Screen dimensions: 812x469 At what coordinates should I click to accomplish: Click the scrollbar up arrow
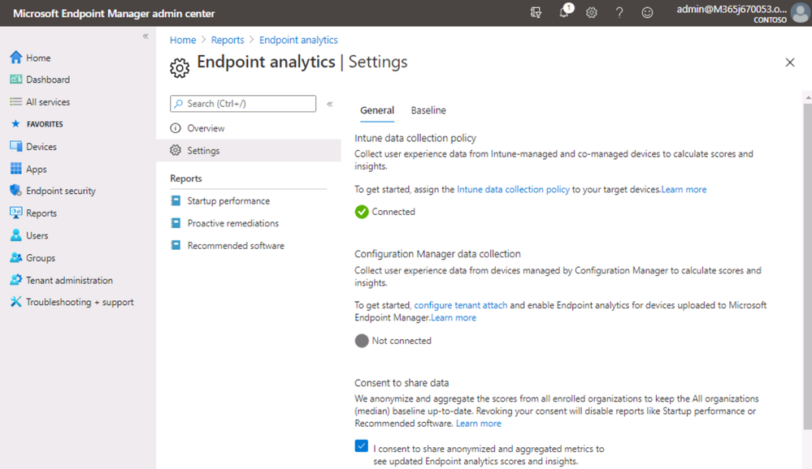click(808, 97)
